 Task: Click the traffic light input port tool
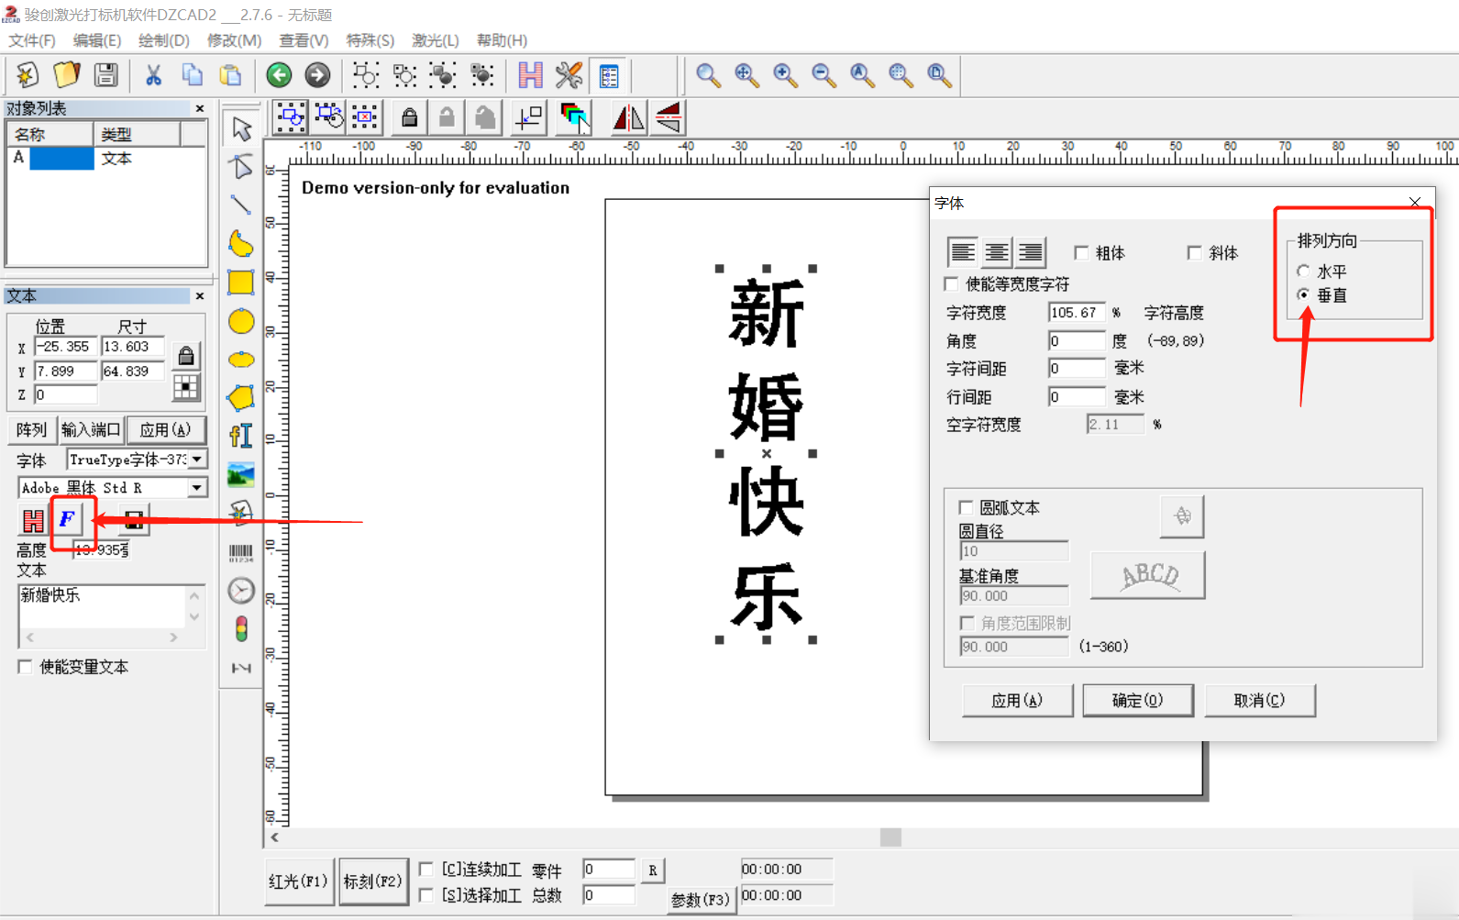[241, 629]
